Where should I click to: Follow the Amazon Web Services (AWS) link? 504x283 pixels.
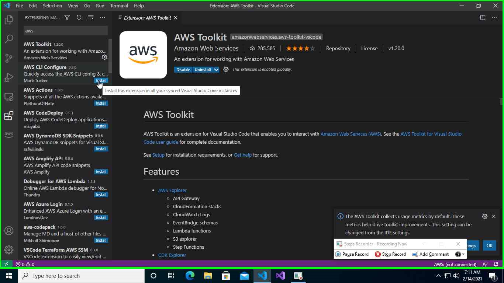coord(351,134)
